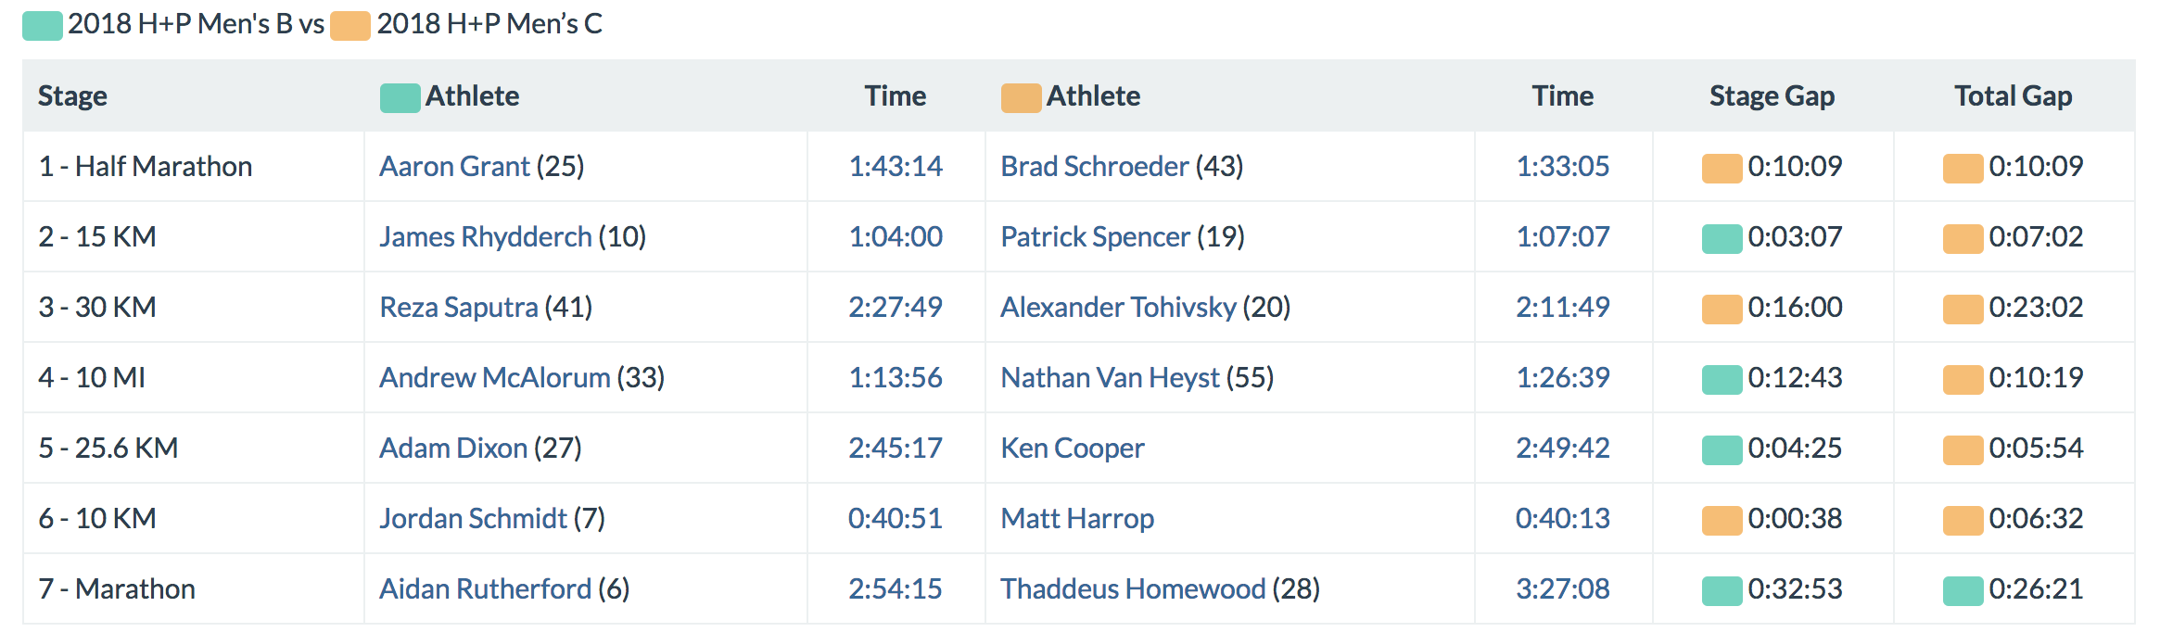Click the Total Gap column header

click(x=2013, y=96)
